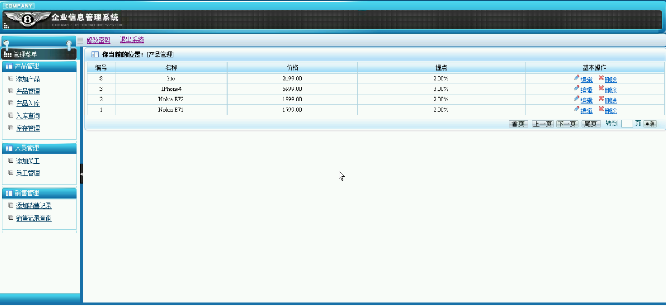Click the small icon beside 库存管理
The height and width of the screenshot is (306, 666).
(x=11, y=128)
